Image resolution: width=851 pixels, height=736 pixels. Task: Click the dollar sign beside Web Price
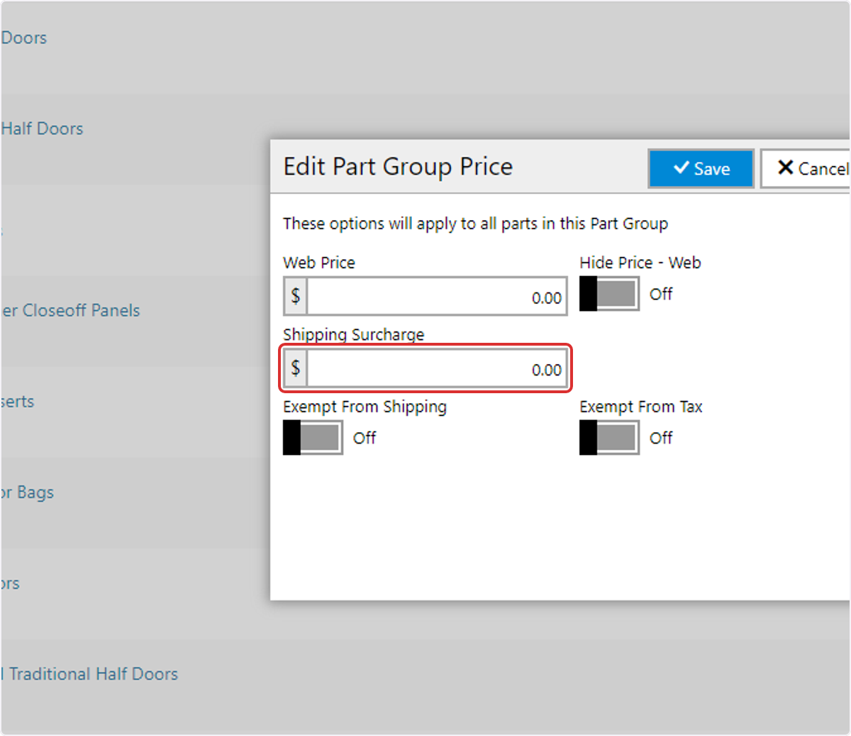pos(296,297)
